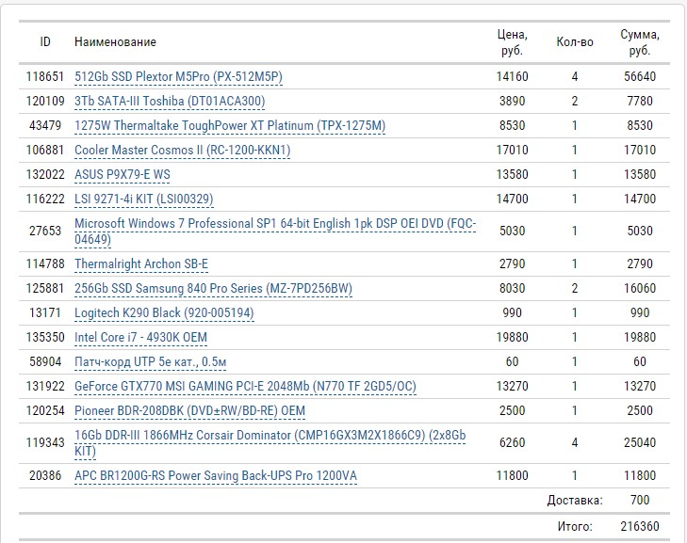The height and width of the screenshot is (543, 687).
Task: Click the sum value 56640
Action: click(x=640, y=76)
